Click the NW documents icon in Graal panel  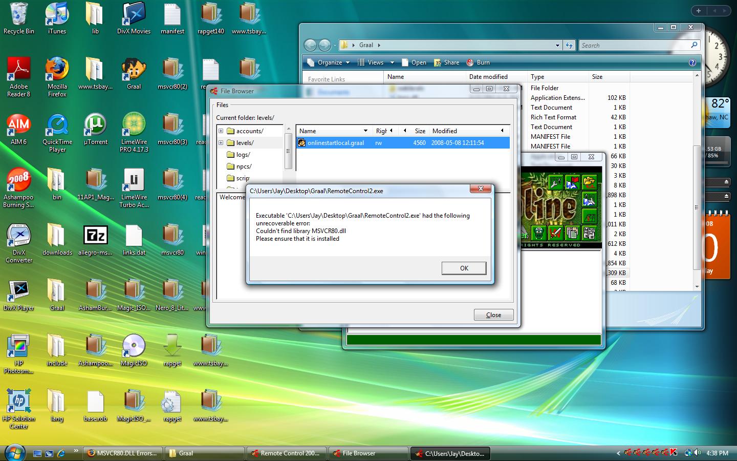[589, 234]
